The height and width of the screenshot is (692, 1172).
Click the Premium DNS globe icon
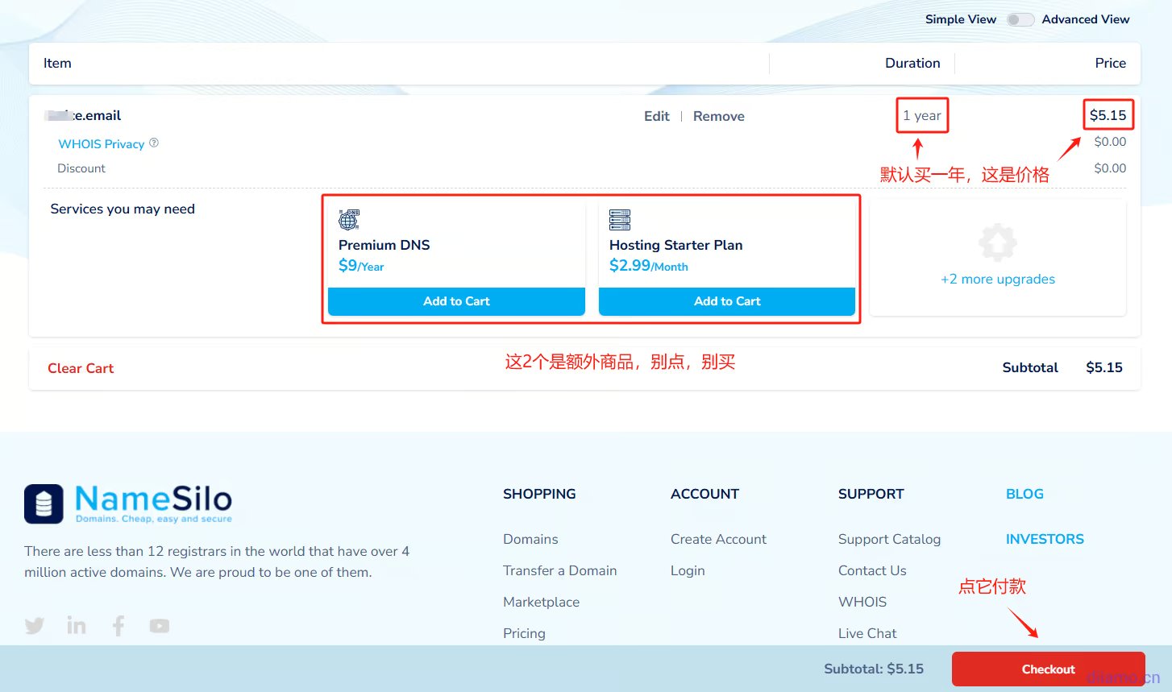click(x=349, y=219)
